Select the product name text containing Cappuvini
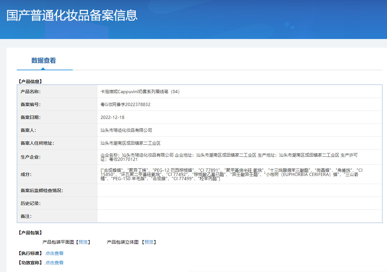Screen dimensions: 387x272 140,92
